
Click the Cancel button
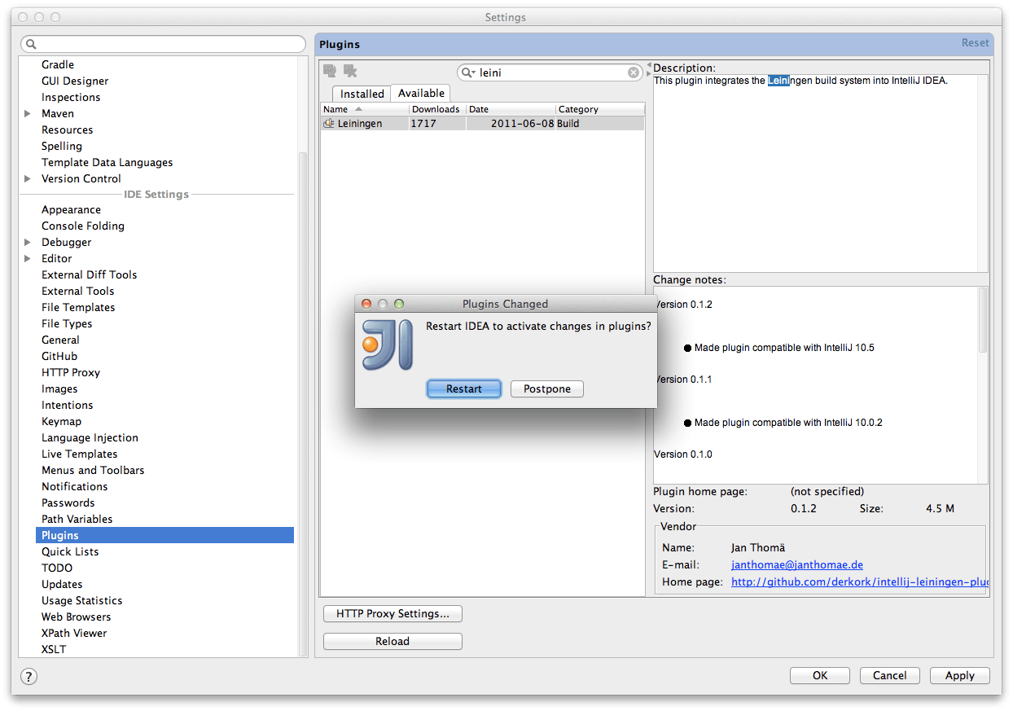[x=889, y=675]
